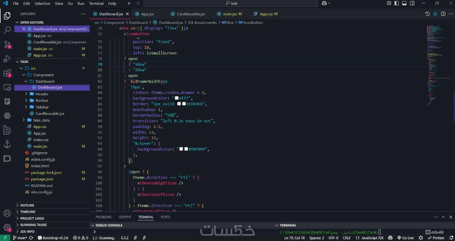Open the File menu
Screen dimensions: 455x241
(16, 4)
